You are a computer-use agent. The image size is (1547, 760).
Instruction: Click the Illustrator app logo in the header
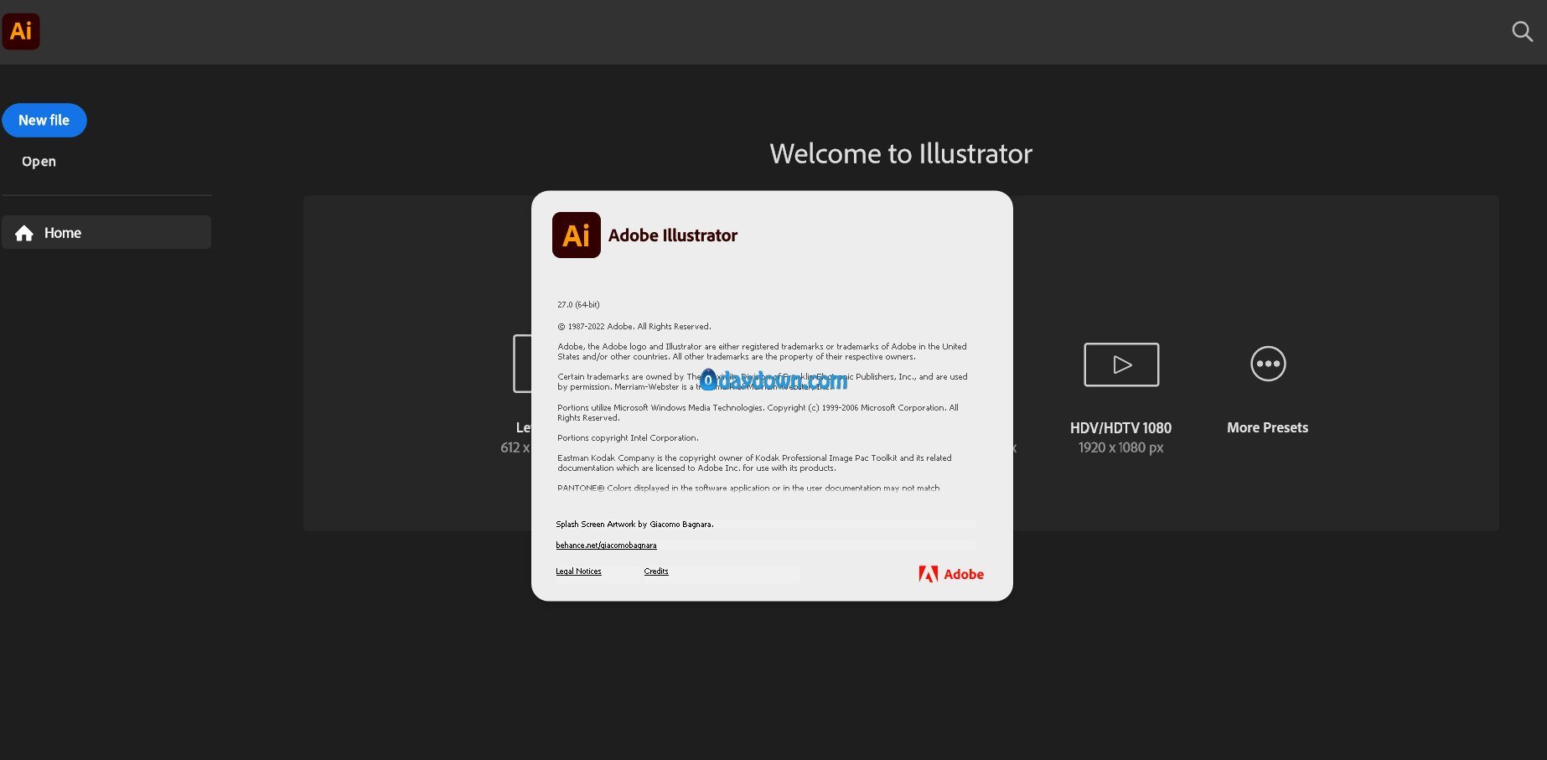click(21, 32)
